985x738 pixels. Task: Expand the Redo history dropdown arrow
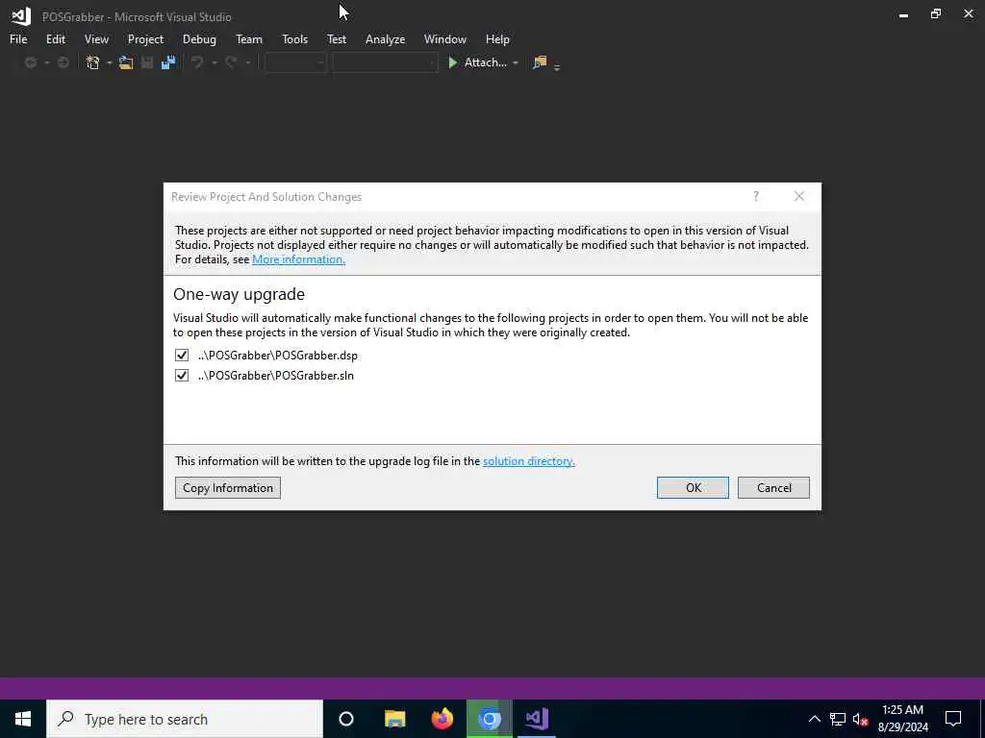coord(247,62)
